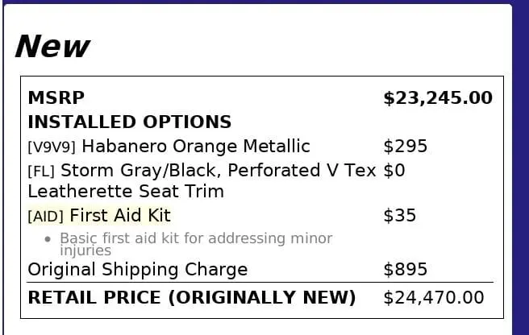
Task: Click the Original Shipping Charge label
Action: point(137,270)
